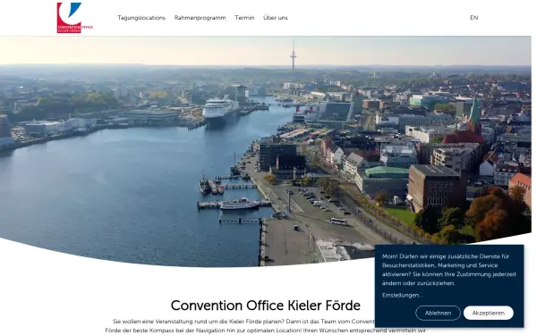This screenshot has width=537, height=335.
Task: Open the Über uns menu
Action: [276, 18]
